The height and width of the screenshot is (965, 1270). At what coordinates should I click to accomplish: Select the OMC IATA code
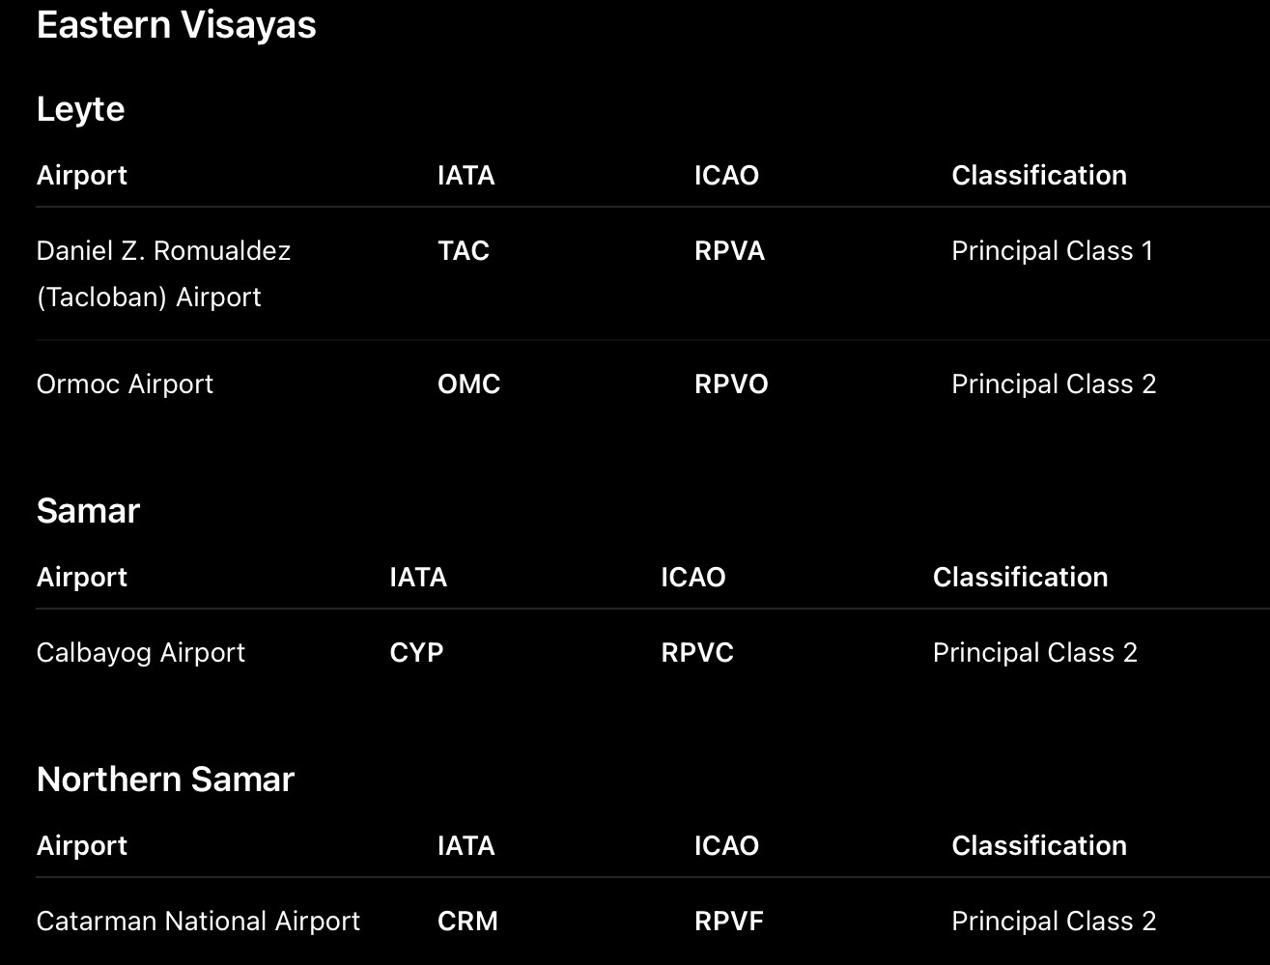click(x=468, y=384)
